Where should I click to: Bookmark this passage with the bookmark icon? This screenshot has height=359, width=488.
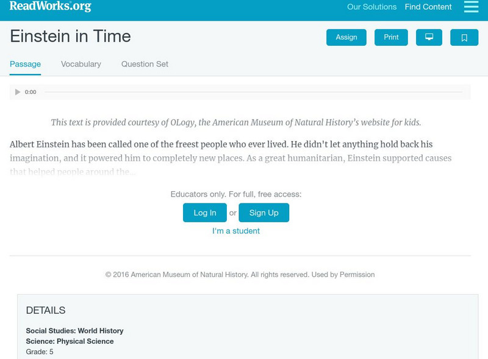coord(464,37)
